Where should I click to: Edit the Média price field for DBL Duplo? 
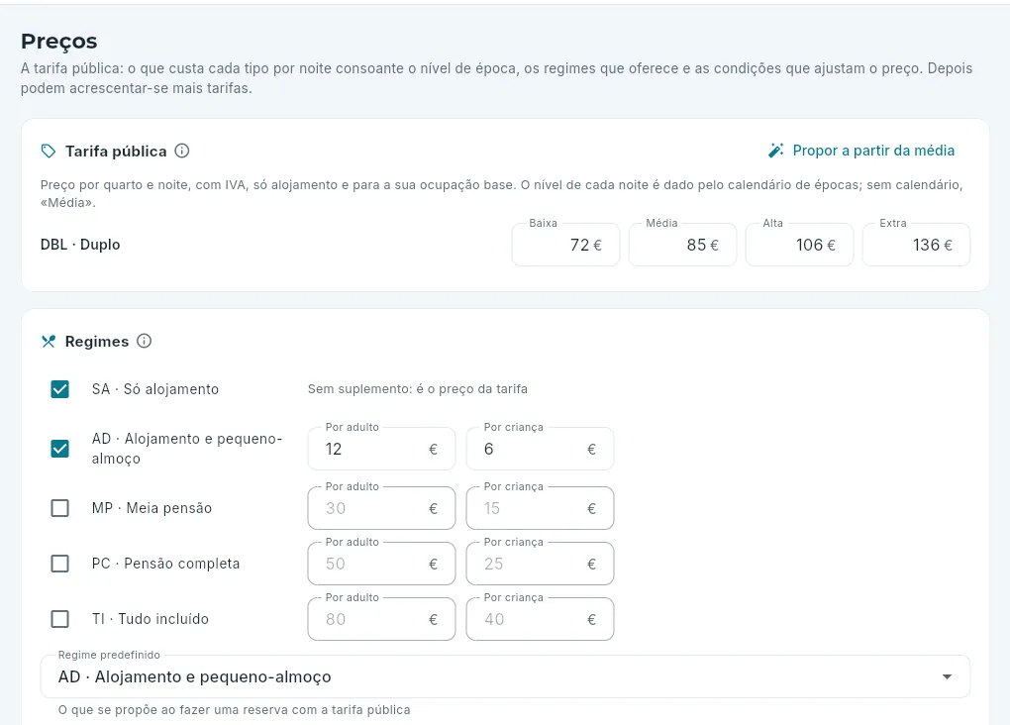(683, 245)
